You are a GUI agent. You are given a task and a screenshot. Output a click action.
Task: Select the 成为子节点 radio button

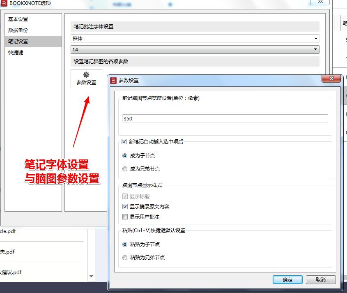coord(124,155)
